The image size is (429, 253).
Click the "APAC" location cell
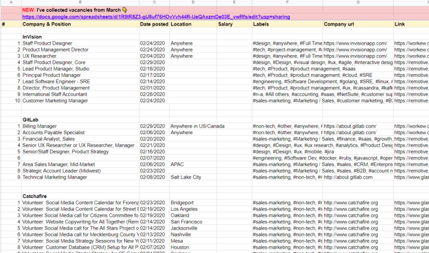177,165
